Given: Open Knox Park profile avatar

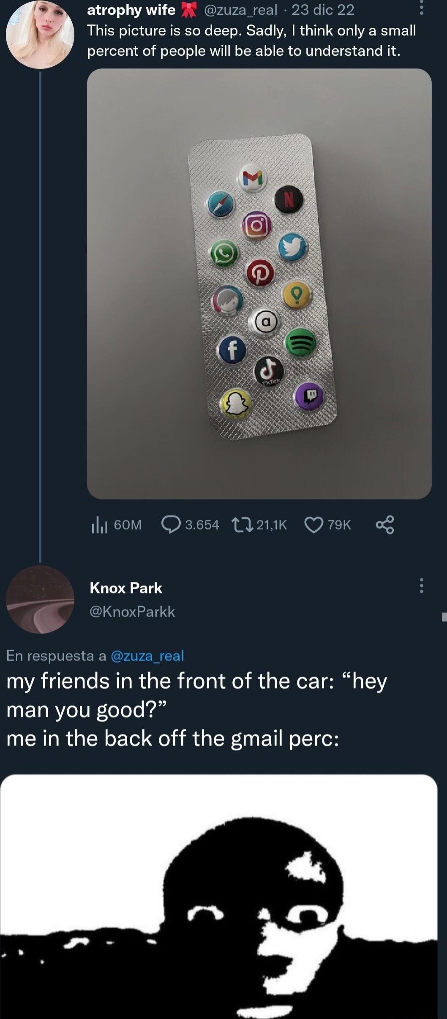Looking at the screenshot, I should coord(40,599).
